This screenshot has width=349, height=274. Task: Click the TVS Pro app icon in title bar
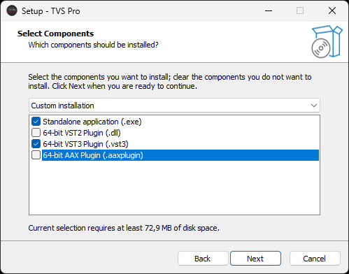(x=12, y=10)
